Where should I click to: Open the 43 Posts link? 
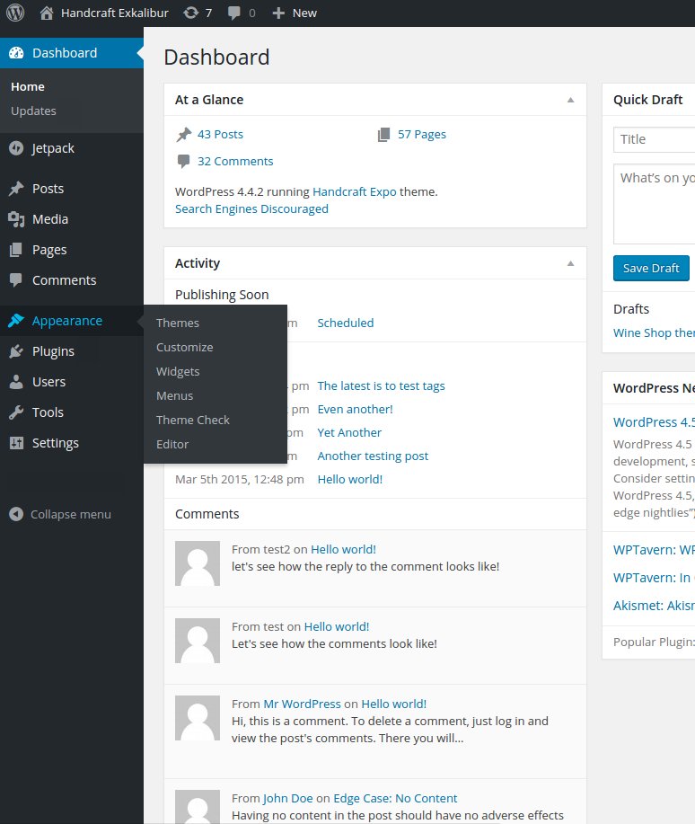pos(220,135)
